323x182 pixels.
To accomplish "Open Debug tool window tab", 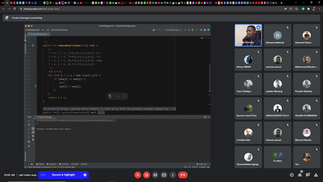I will tap(40, 164).
